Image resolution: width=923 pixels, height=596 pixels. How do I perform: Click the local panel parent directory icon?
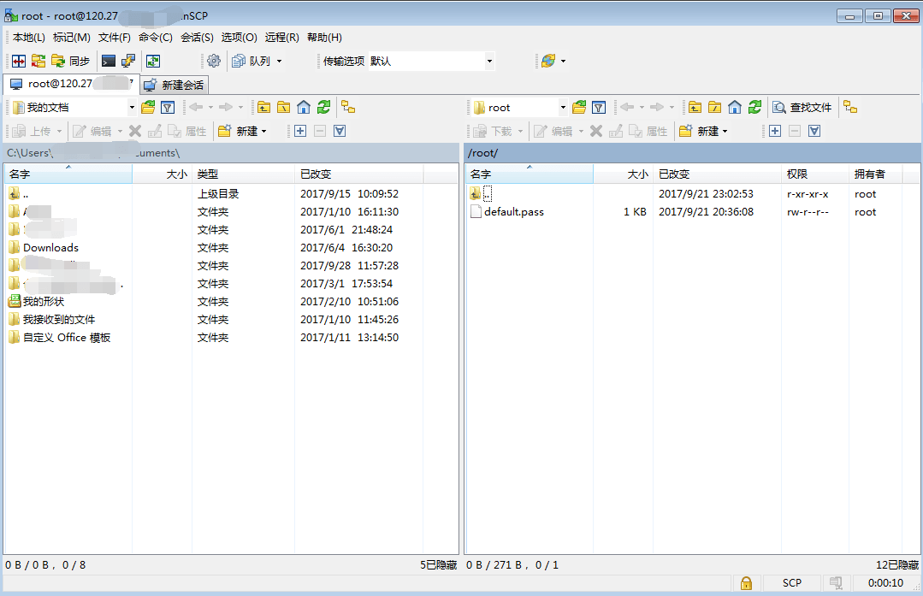[263, 108]
